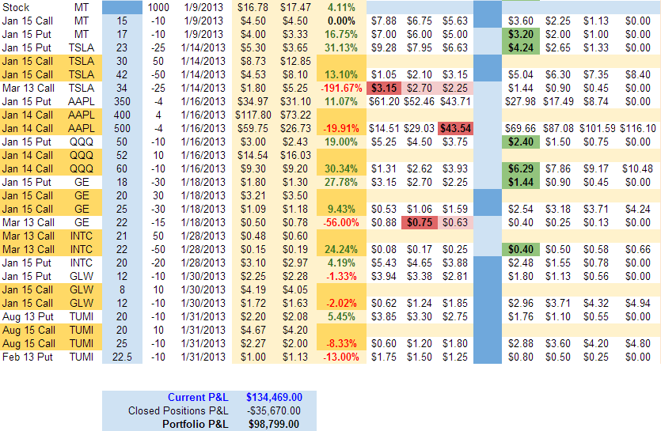Select the 'Stock' label in first row
The height and width of the screenshot is (431, 661).
[x=17, y=7]
